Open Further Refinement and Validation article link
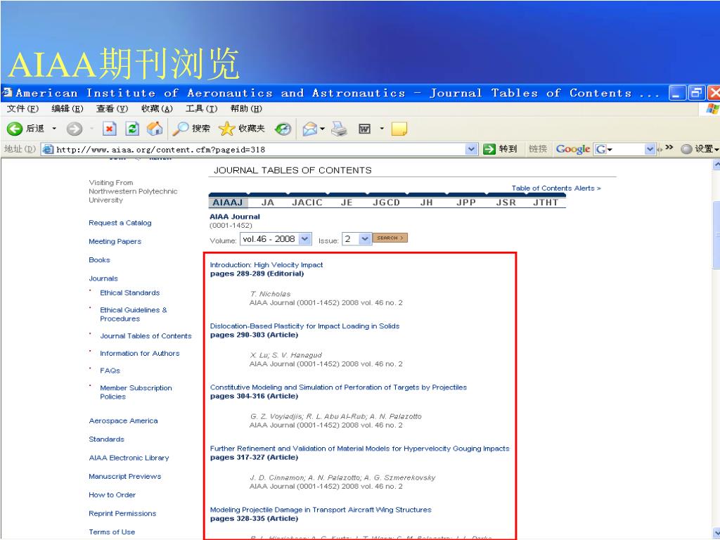The height and width of the screenshot is (540, 720). tap(359, 449)
